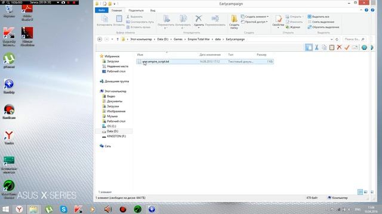
Task: Switch to details view via status bar icon
Action: tap(360, 192)
